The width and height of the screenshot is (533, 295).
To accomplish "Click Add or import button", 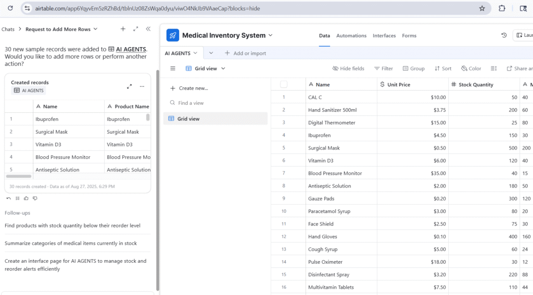I will pyautogui.click(x=245, y=53).
